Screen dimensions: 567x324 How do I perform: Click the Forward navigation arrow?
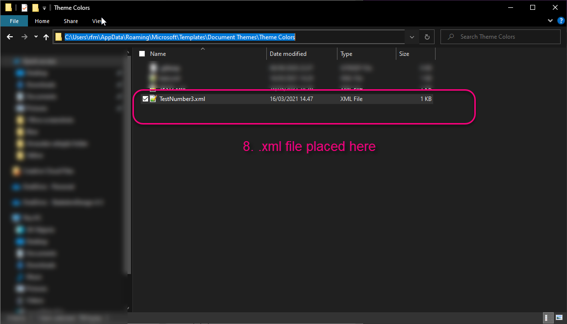tap(24, 37)
